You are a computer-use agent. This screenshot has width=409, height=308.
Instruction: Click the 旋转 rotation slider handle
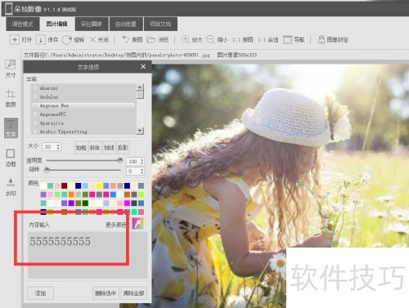[47, 170]
